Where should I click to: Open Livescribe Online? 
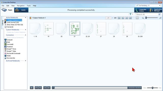point(141,10)
